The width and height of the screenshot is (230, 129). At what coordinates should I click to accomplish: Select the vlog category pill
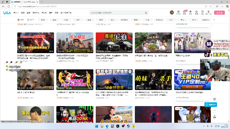click(171, 20)
